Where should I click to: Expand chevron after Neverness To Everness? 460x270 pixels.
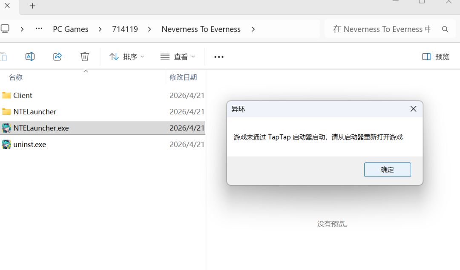pos(253,29)
